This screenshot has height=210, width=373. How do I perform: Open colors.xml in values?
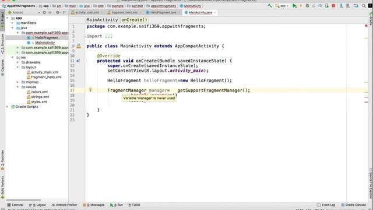(39, 92)
